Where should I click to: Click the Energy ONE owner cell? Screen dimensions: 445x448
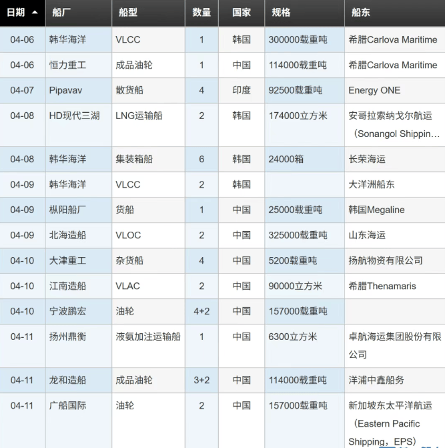(374, 90)
